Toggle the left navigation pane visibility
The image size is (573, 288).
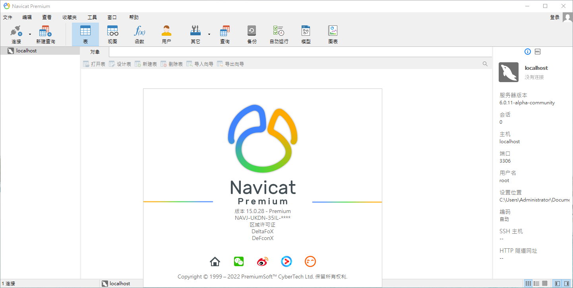click(x=558, y=284)
